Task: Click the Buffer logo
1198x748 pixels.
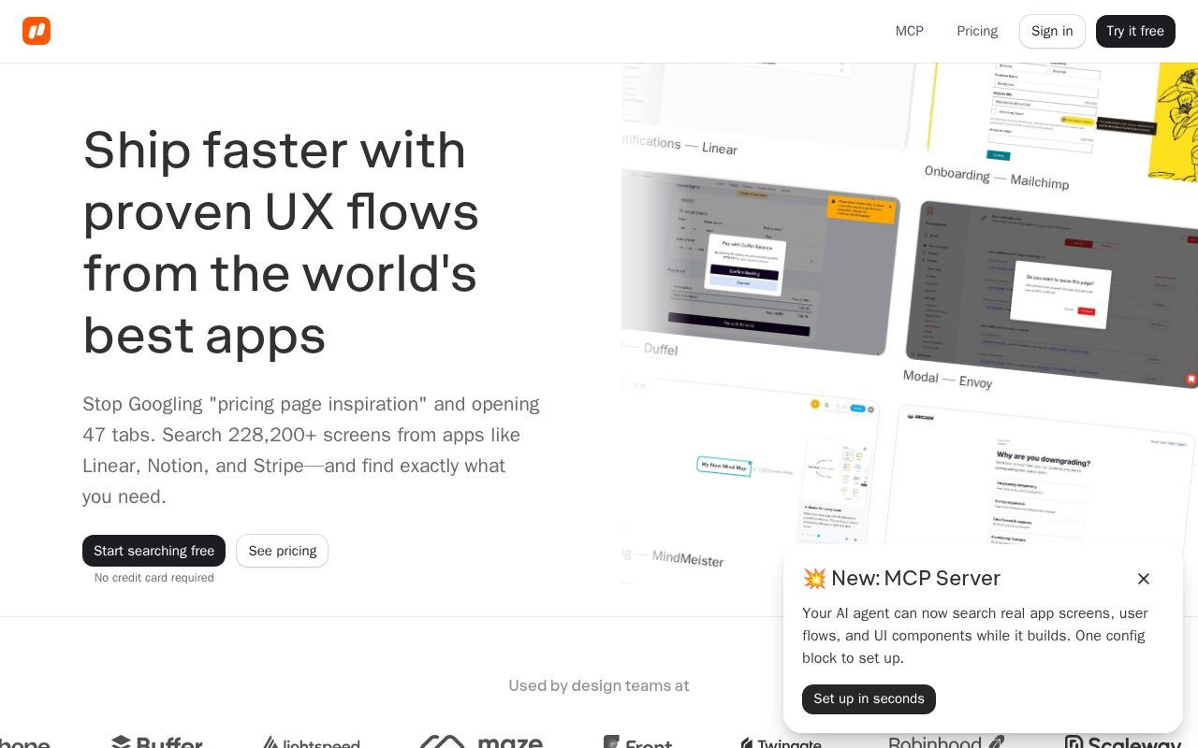Action: (157, 742)
